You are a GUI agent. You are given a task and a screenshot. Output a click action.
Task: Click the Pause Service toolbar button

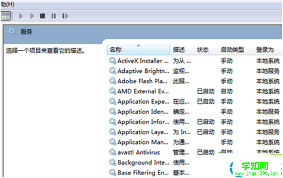(x=53, y=16)
